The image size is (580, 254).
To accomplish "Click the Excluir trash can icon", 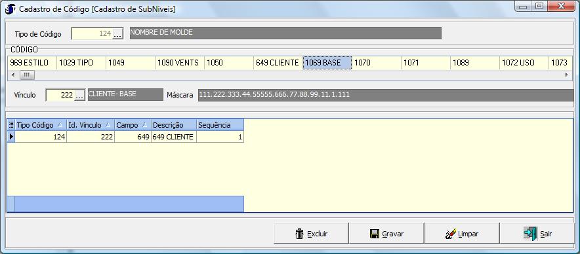I will click(x=300, y=234).
